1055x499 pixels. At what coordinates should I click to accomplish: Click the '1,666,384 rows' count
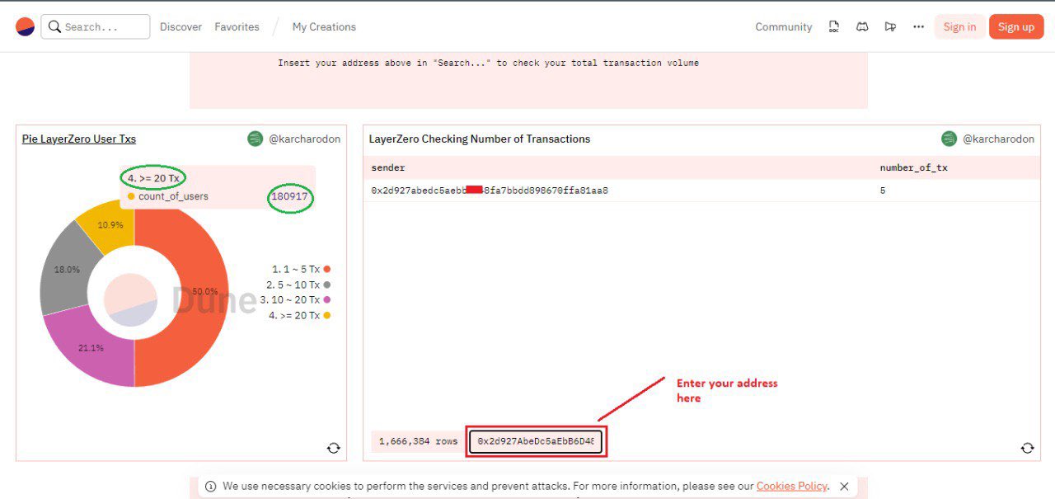tap(418, 441)
